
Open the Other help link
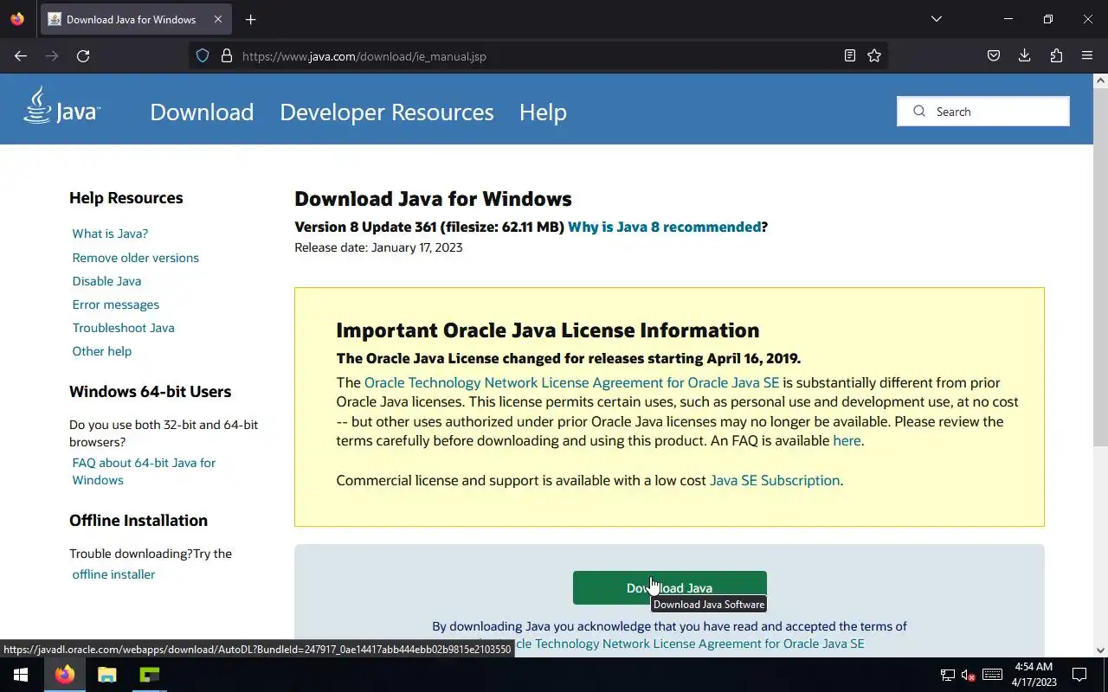tap(102, 351)
